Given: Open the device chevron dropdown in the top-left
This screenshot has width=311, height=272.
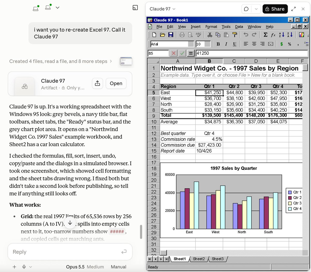Looking at the screenshot, I should coord(58,8).
